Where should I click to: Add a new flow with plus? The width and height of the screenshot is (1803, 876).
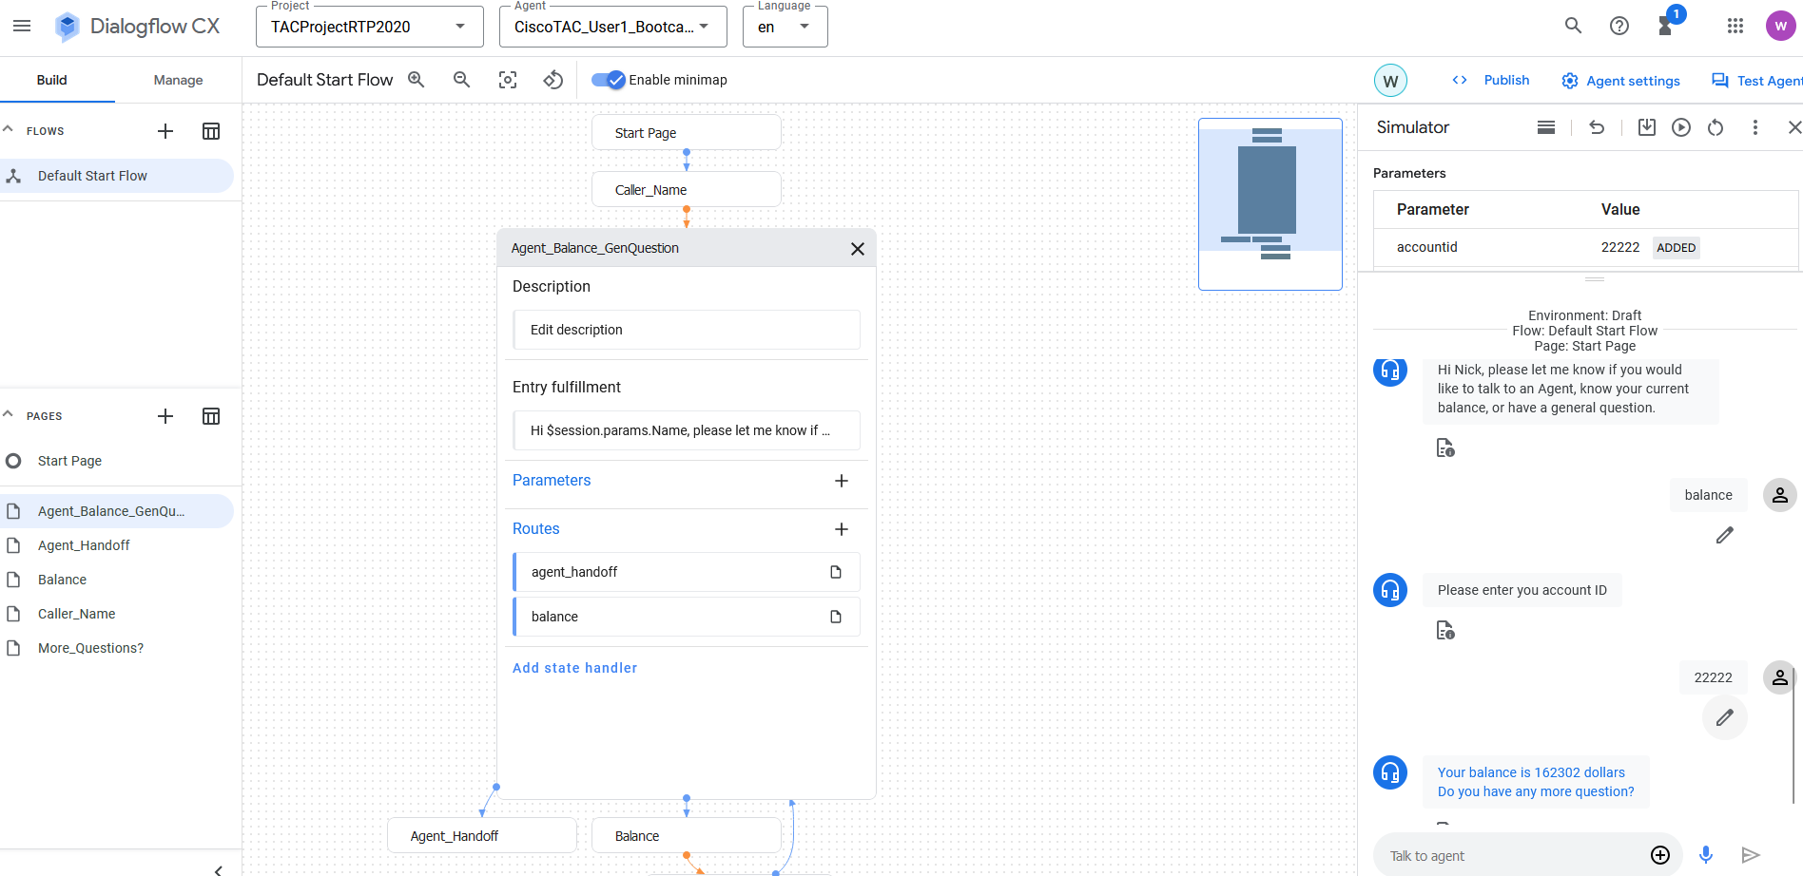pos(165,131)
